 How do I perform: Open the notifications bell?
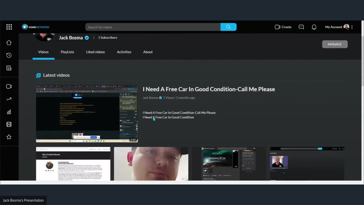[x=314, y=27]
